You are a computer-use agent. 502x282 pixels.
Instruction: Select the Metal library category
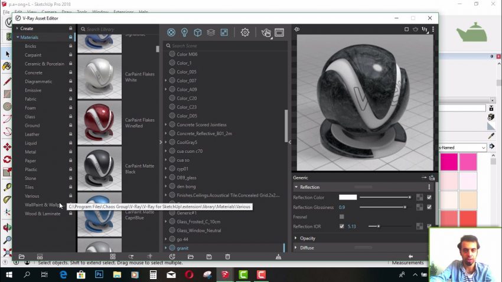pyautogui.click(x=30, y=152)
